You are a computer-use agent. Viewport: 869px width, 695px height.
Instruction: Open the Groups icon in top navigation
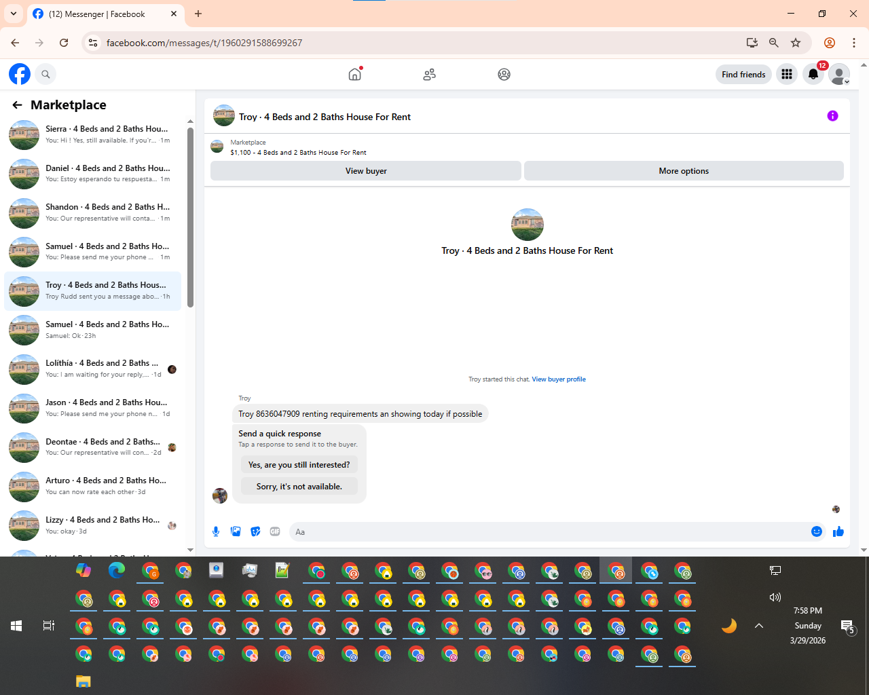coord(504,74)
